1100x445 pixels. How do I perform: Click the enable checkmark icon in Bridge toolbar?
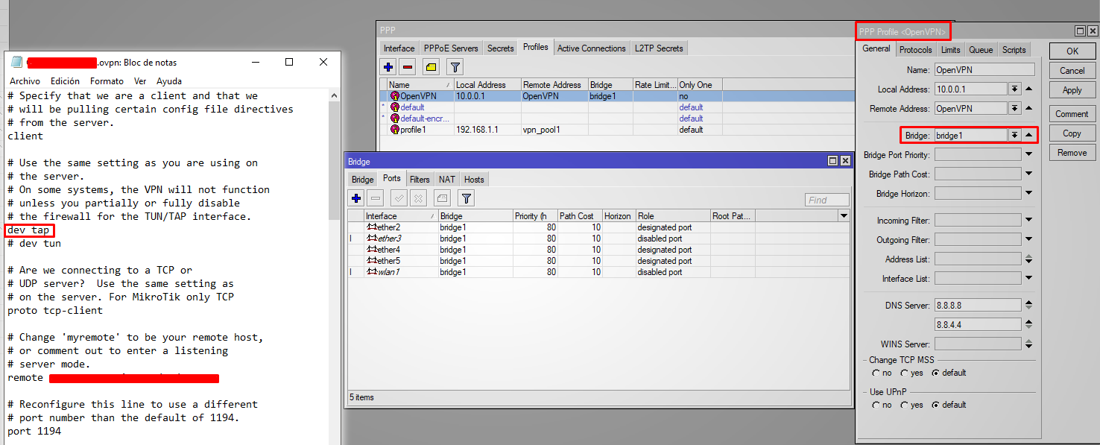click(399, 198)
